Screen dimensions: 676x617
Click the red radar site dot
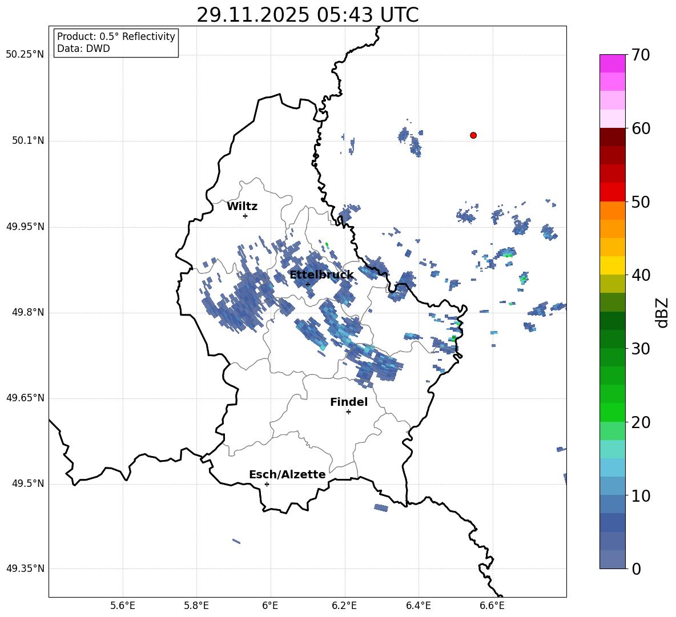pyautogui.click(x=473, y=135)
